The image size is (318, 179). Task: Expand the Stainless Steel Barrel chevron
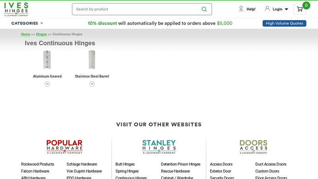pyautogui.click(x=92, y=84)
